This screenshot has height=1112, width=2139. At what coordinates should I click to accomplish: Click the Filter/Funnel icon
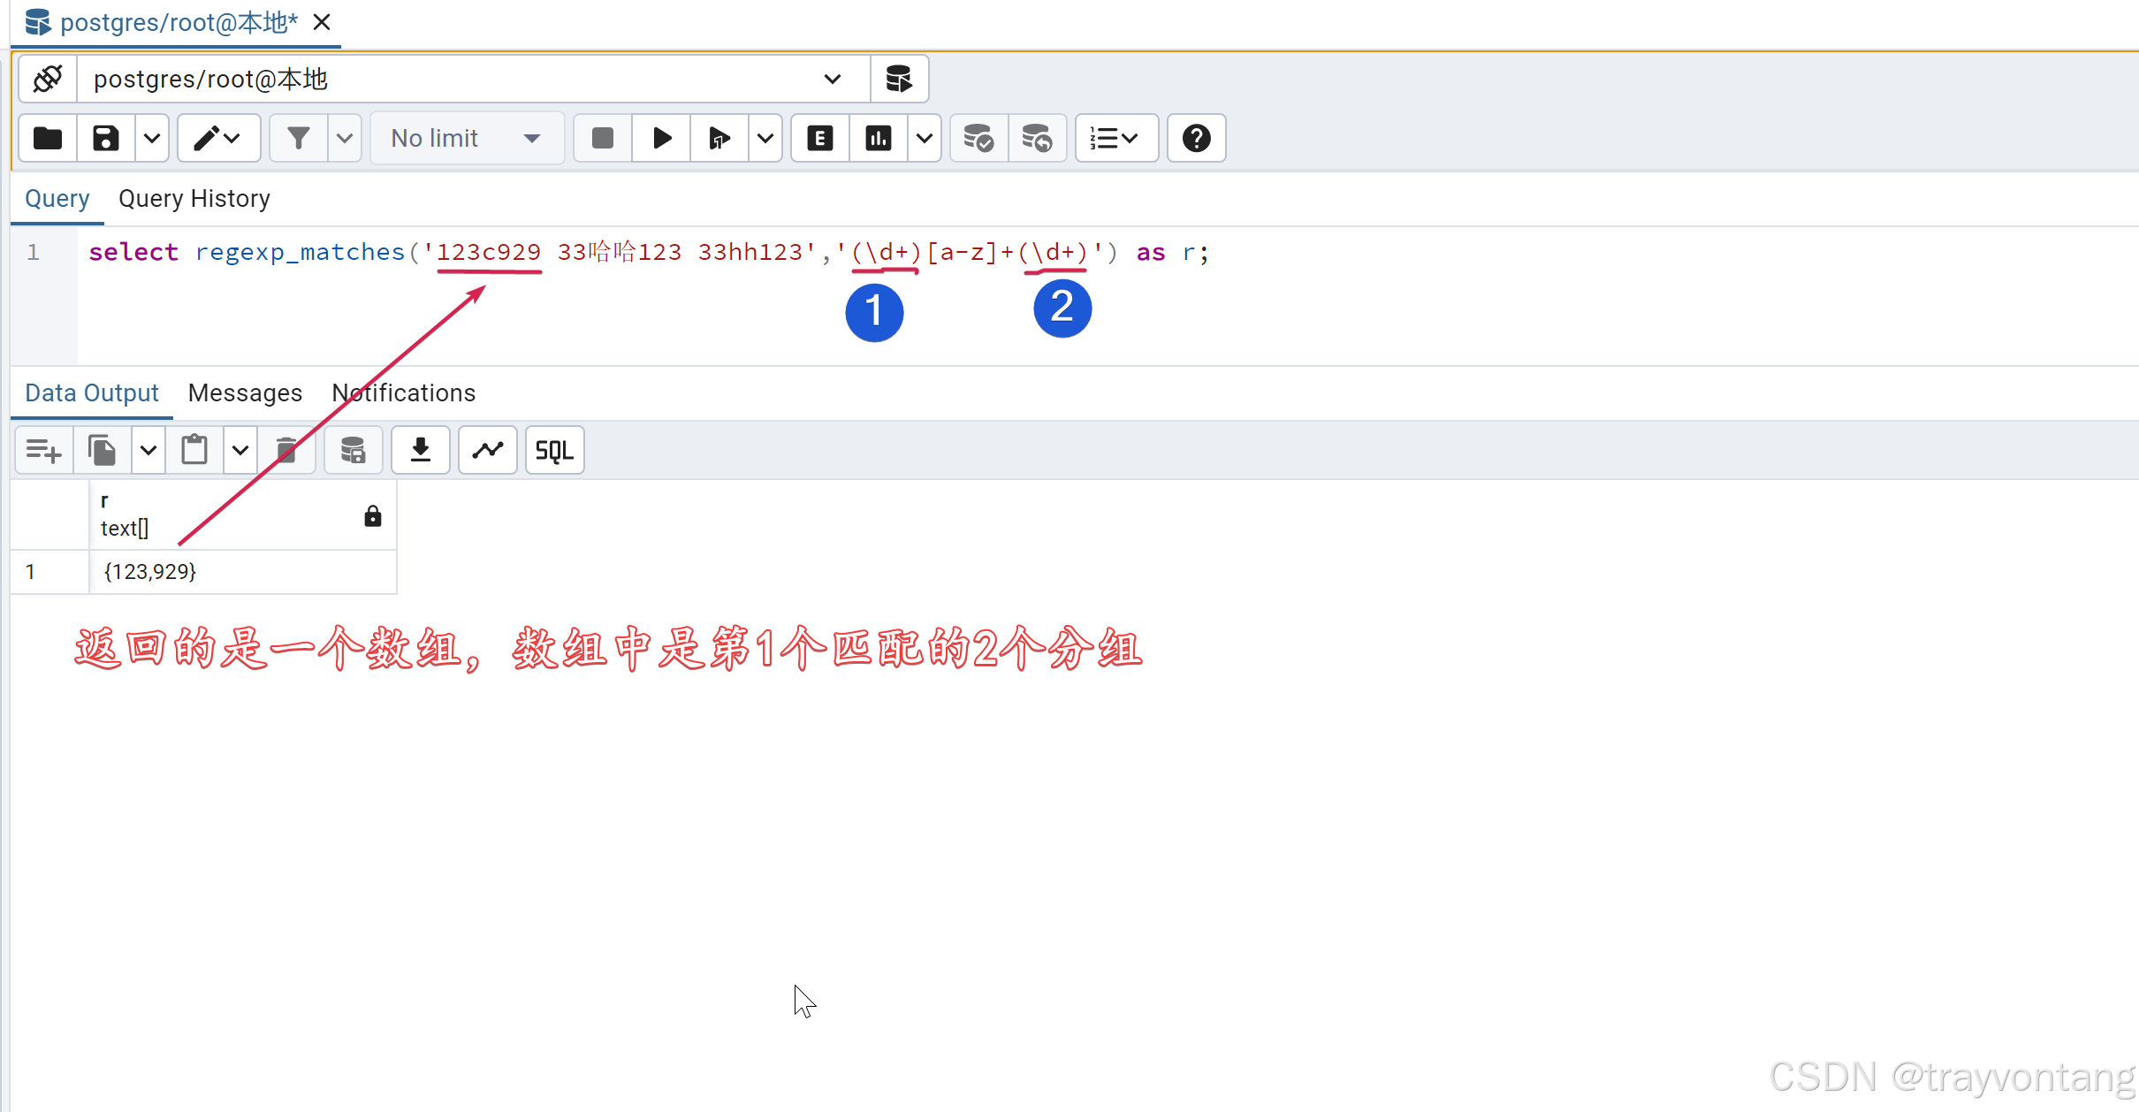(x=296, y=137)
